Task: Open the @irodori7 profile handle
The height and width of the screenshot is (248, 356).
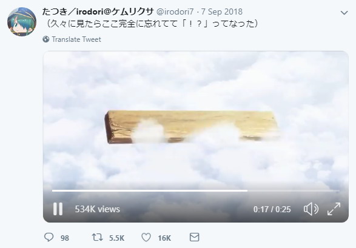Action: 175,12
